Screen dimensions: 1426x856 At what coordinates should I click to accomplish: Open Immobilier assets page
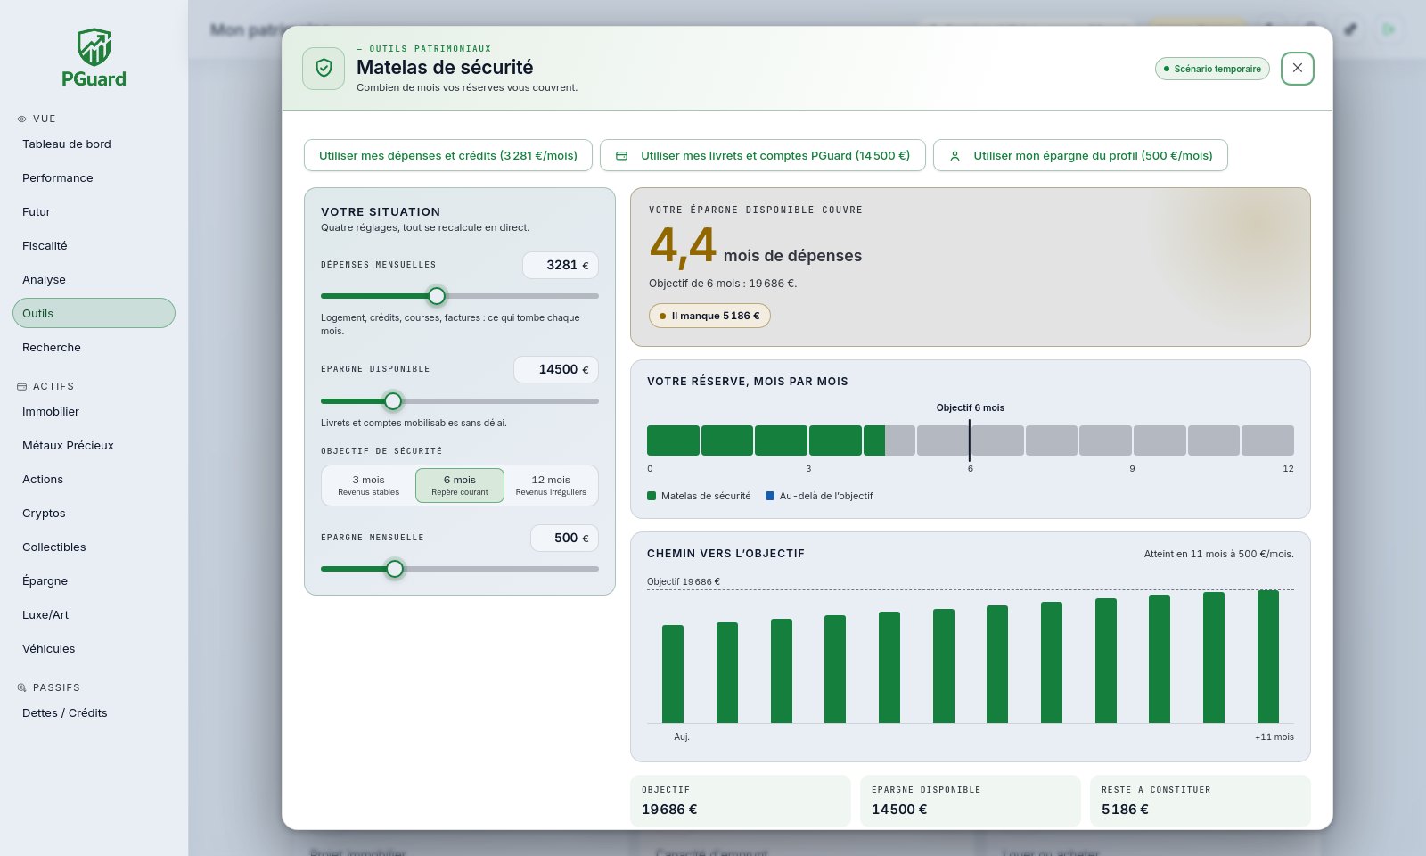[94, 412]
